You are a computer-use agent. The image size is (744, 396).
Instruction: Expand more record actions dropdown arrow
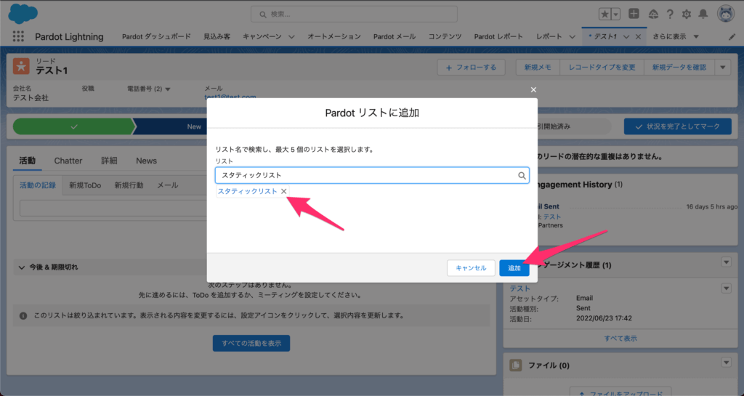[x=723, y=68]
